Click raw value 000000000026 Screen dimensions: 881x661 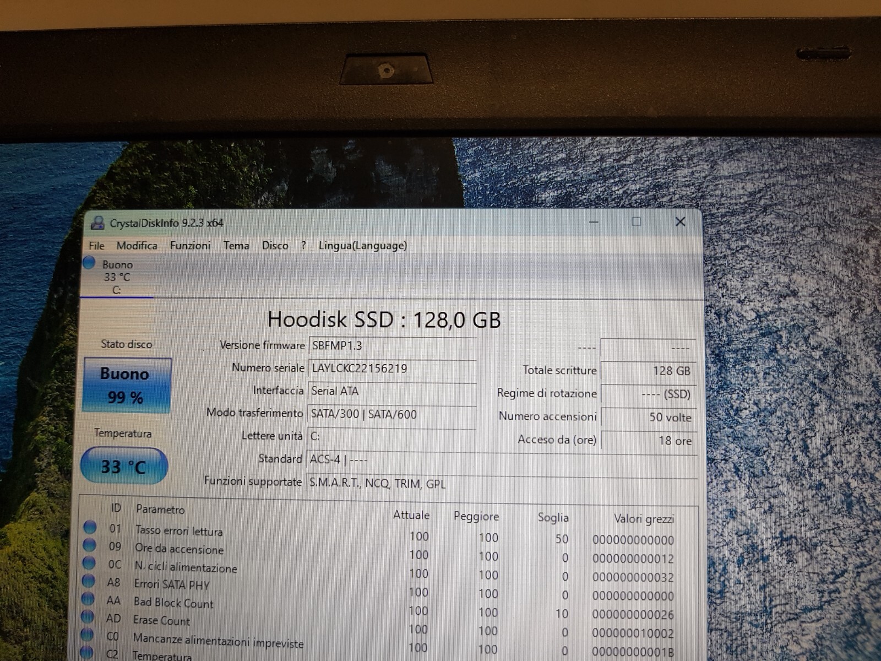click(x=633, y=614)
